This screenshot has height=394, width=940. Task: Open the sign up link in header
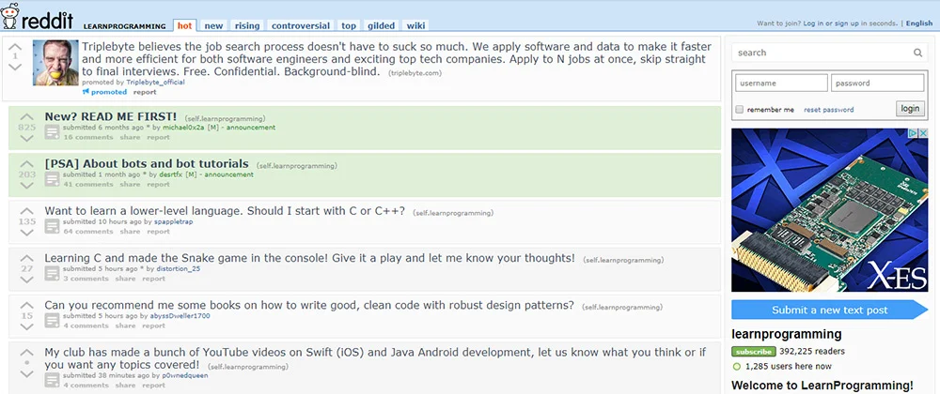pos(847,23)
